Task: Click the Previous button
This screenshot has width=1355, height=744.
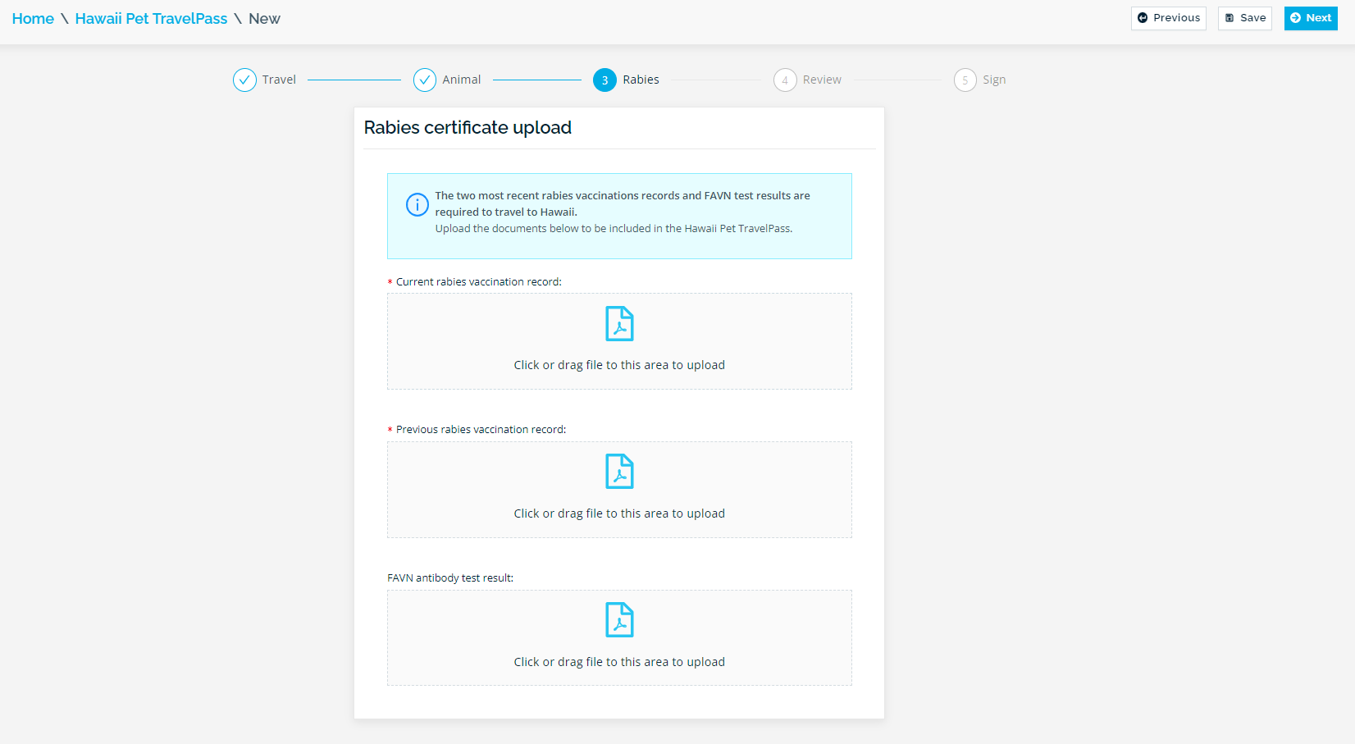Action: (x=1168, y=18)
